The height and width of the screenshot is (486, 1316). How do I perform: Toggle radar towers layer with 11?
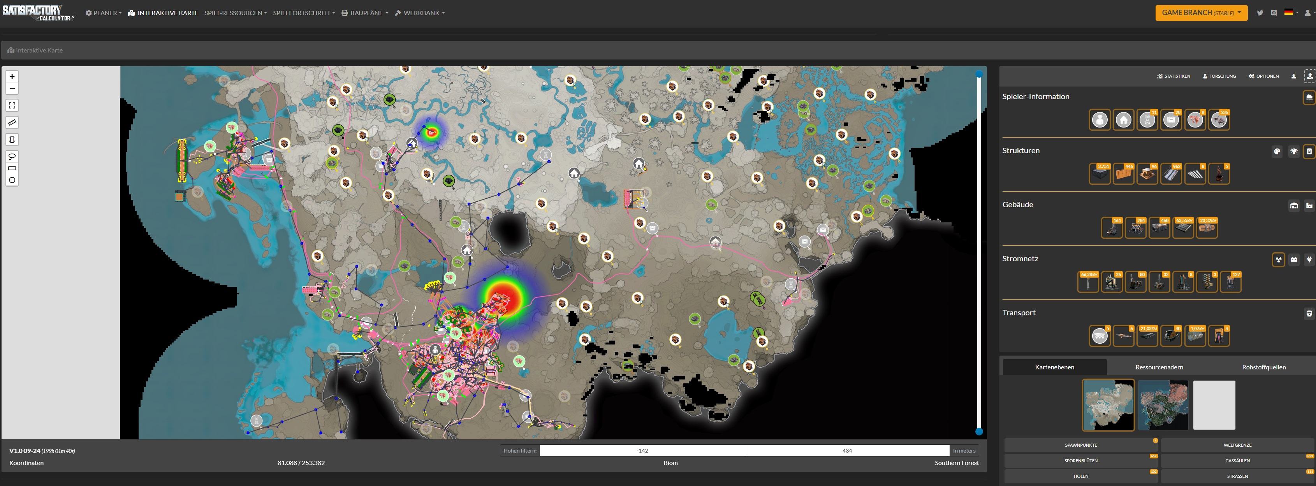(1147, 120)
